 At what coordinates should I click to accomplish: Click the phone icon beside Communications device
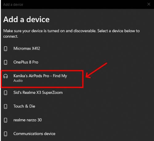(x=6, y=134)
